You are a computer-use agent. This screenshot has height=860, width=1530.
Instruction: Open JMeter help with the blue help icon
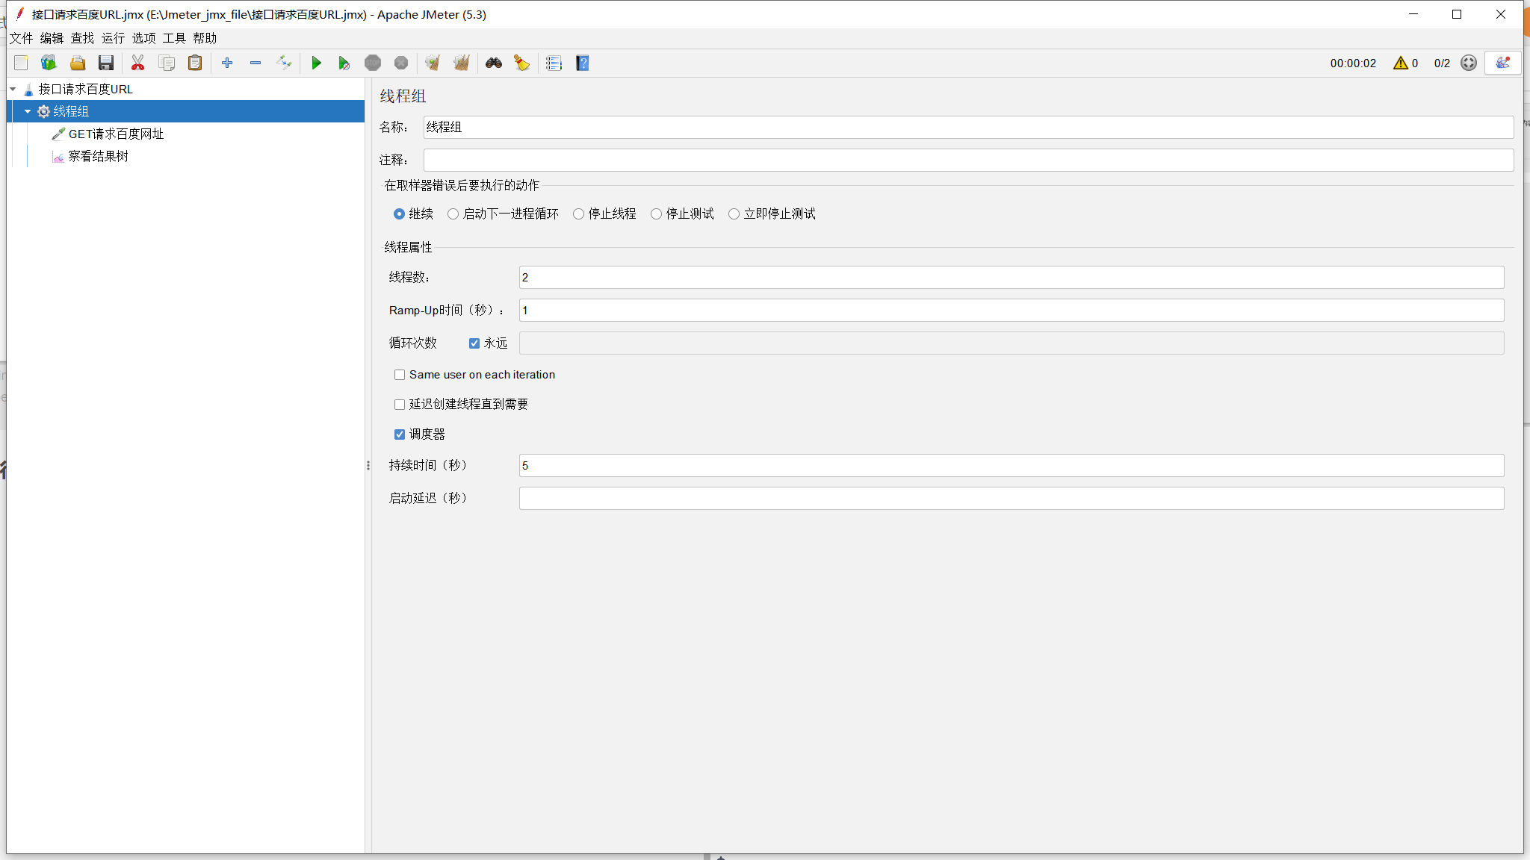click(x=581, y=63)
